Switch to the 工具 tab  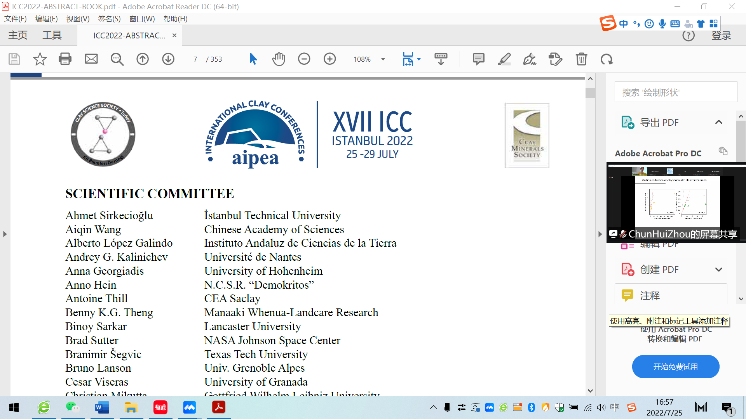pyautogui.click(x=52, y=35)
